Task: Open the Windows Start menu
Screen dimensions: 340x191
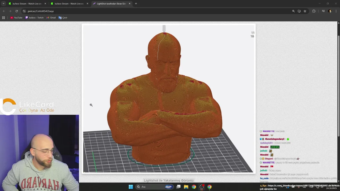Action: 131,187
